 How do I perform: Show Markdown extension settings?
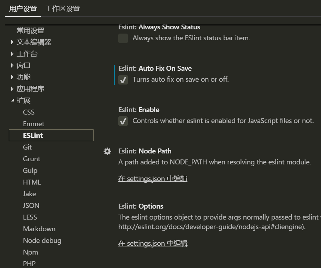(x=39, y=229)
